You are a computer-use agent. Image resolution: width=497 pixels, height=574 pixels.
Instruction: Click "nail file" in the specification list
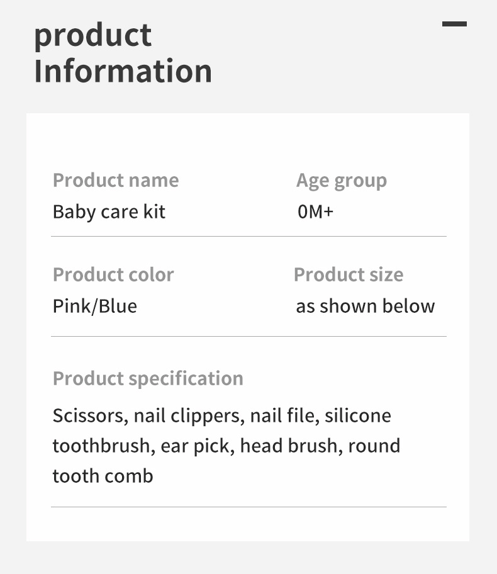coord(281,416)
